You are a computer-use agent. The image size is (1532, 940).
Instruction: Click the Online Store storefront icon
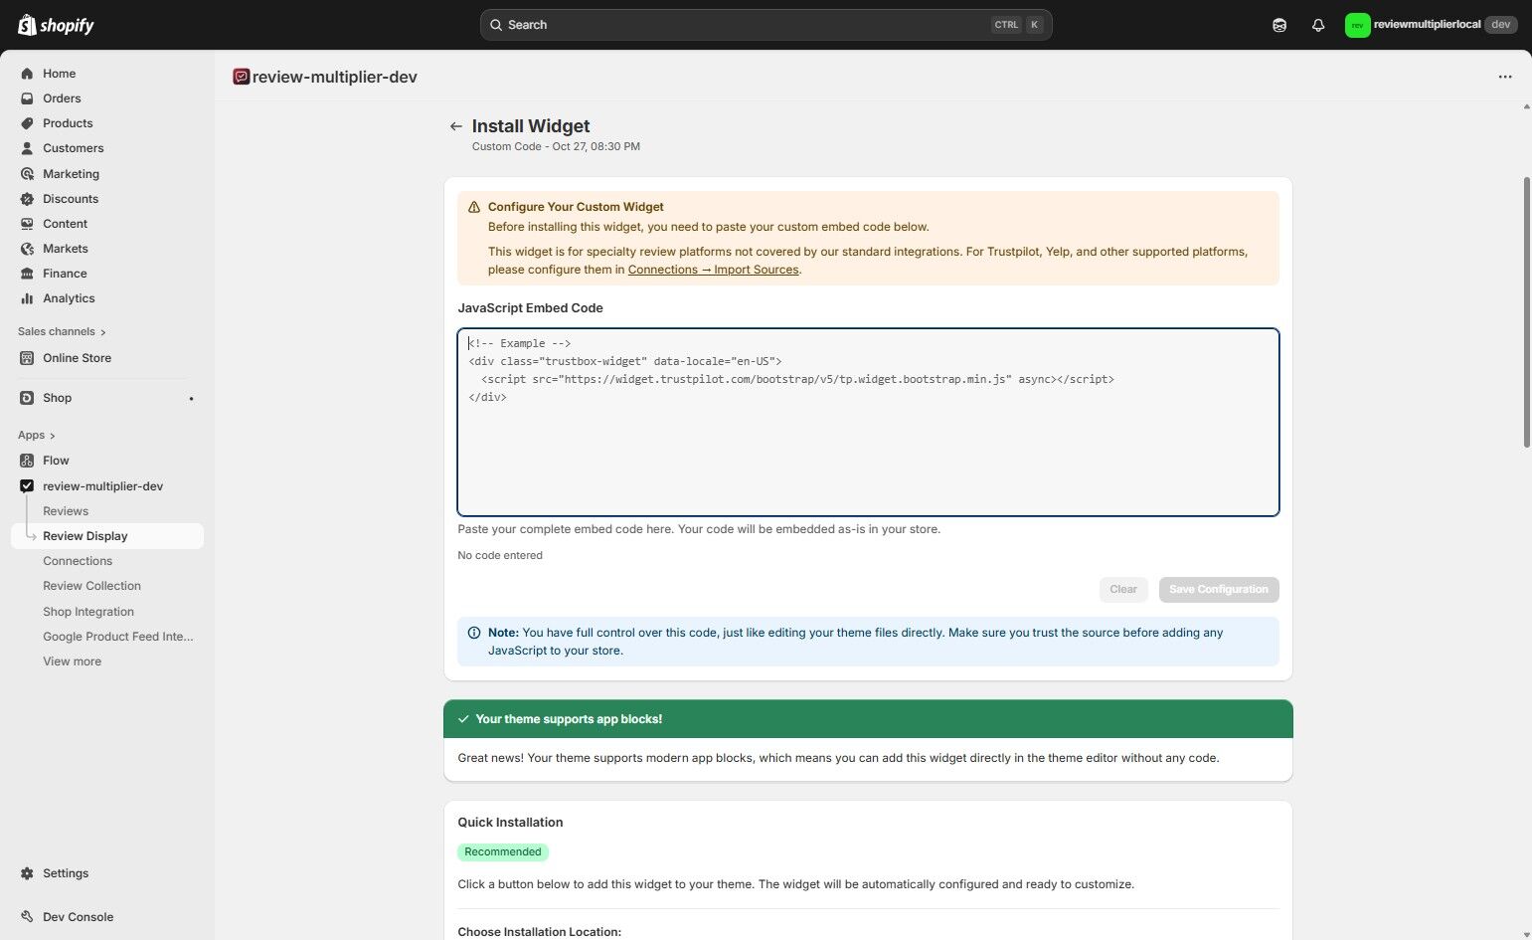(27, 358)
